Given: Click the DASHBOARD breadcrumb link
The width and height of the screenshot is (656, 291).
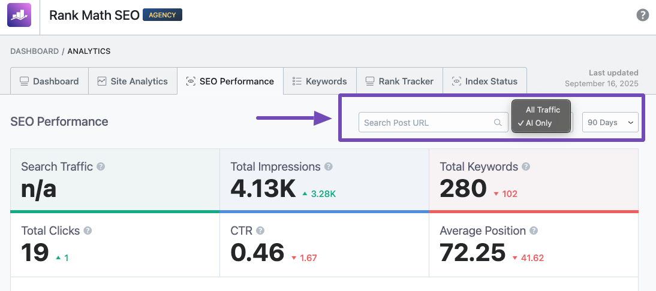Looking at the screenshot, I should [x=34, y=51].
